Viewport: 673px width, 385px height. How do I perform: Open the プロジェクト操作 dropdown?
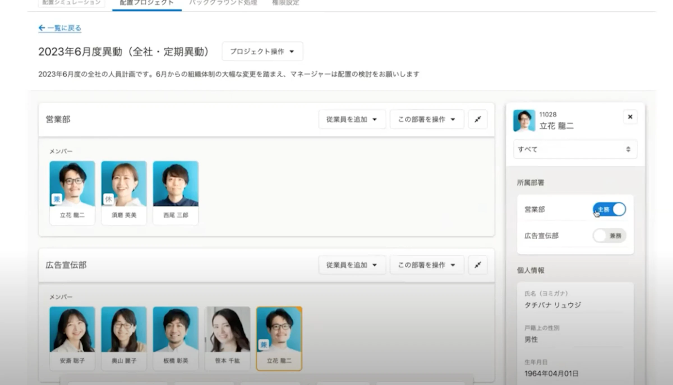[262, 51]
